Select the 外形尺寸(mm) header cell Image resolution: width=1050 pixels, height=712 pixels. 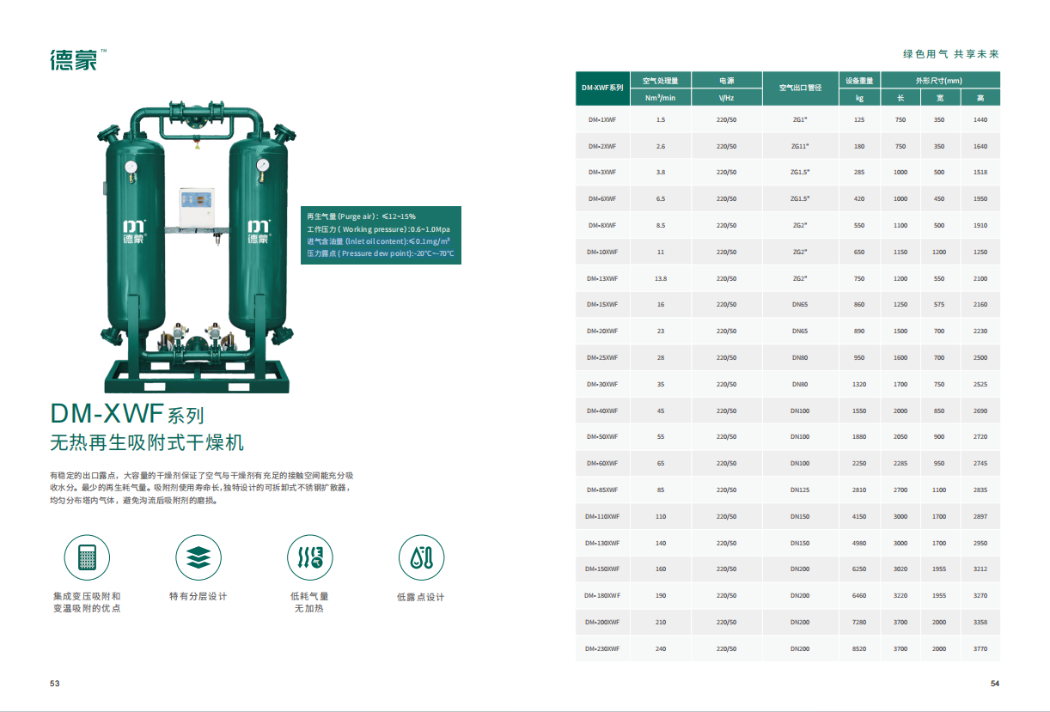coord(938,80)
